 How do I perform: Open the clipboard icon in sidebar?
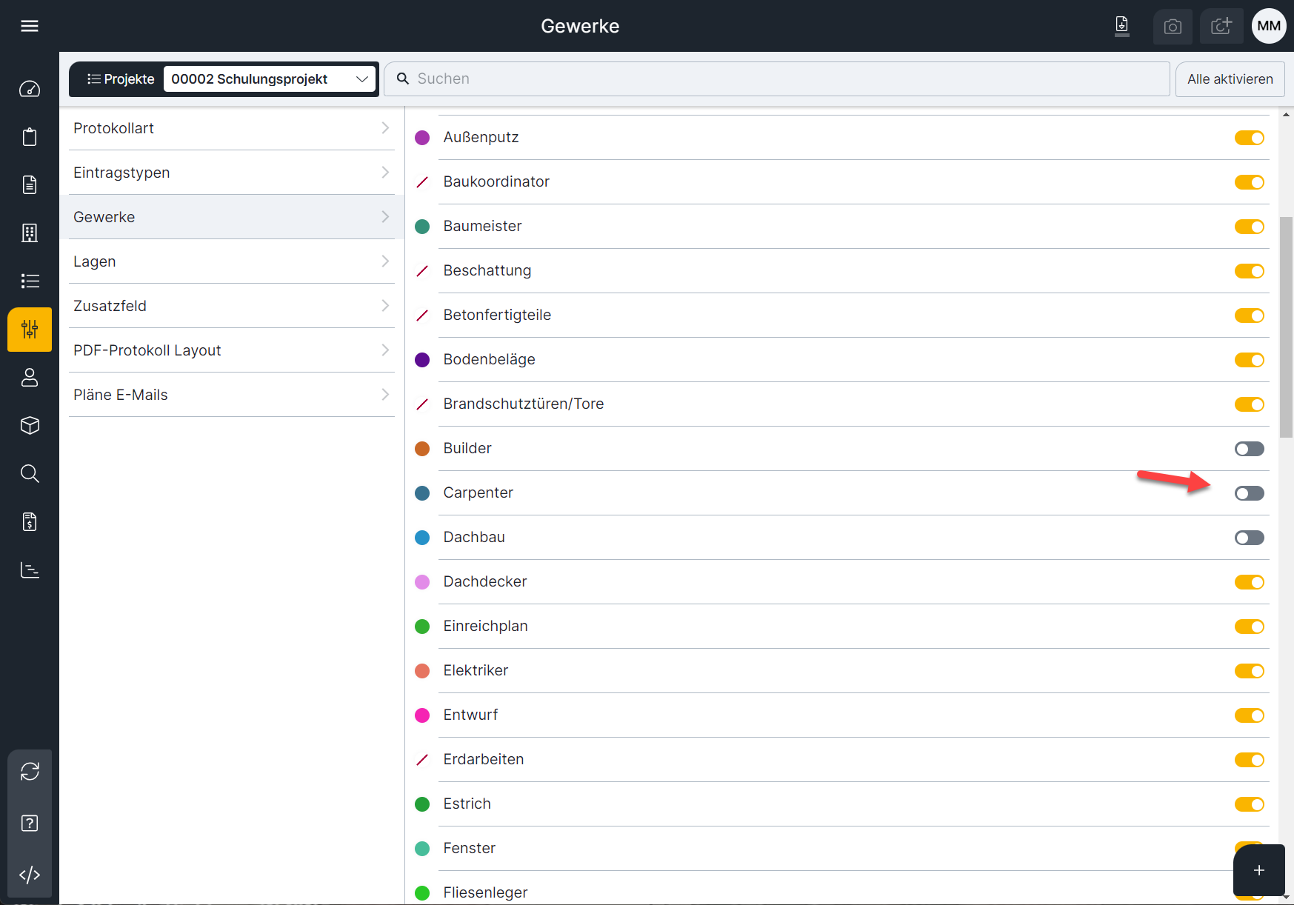pyautogui.click(x=30, y=137)
